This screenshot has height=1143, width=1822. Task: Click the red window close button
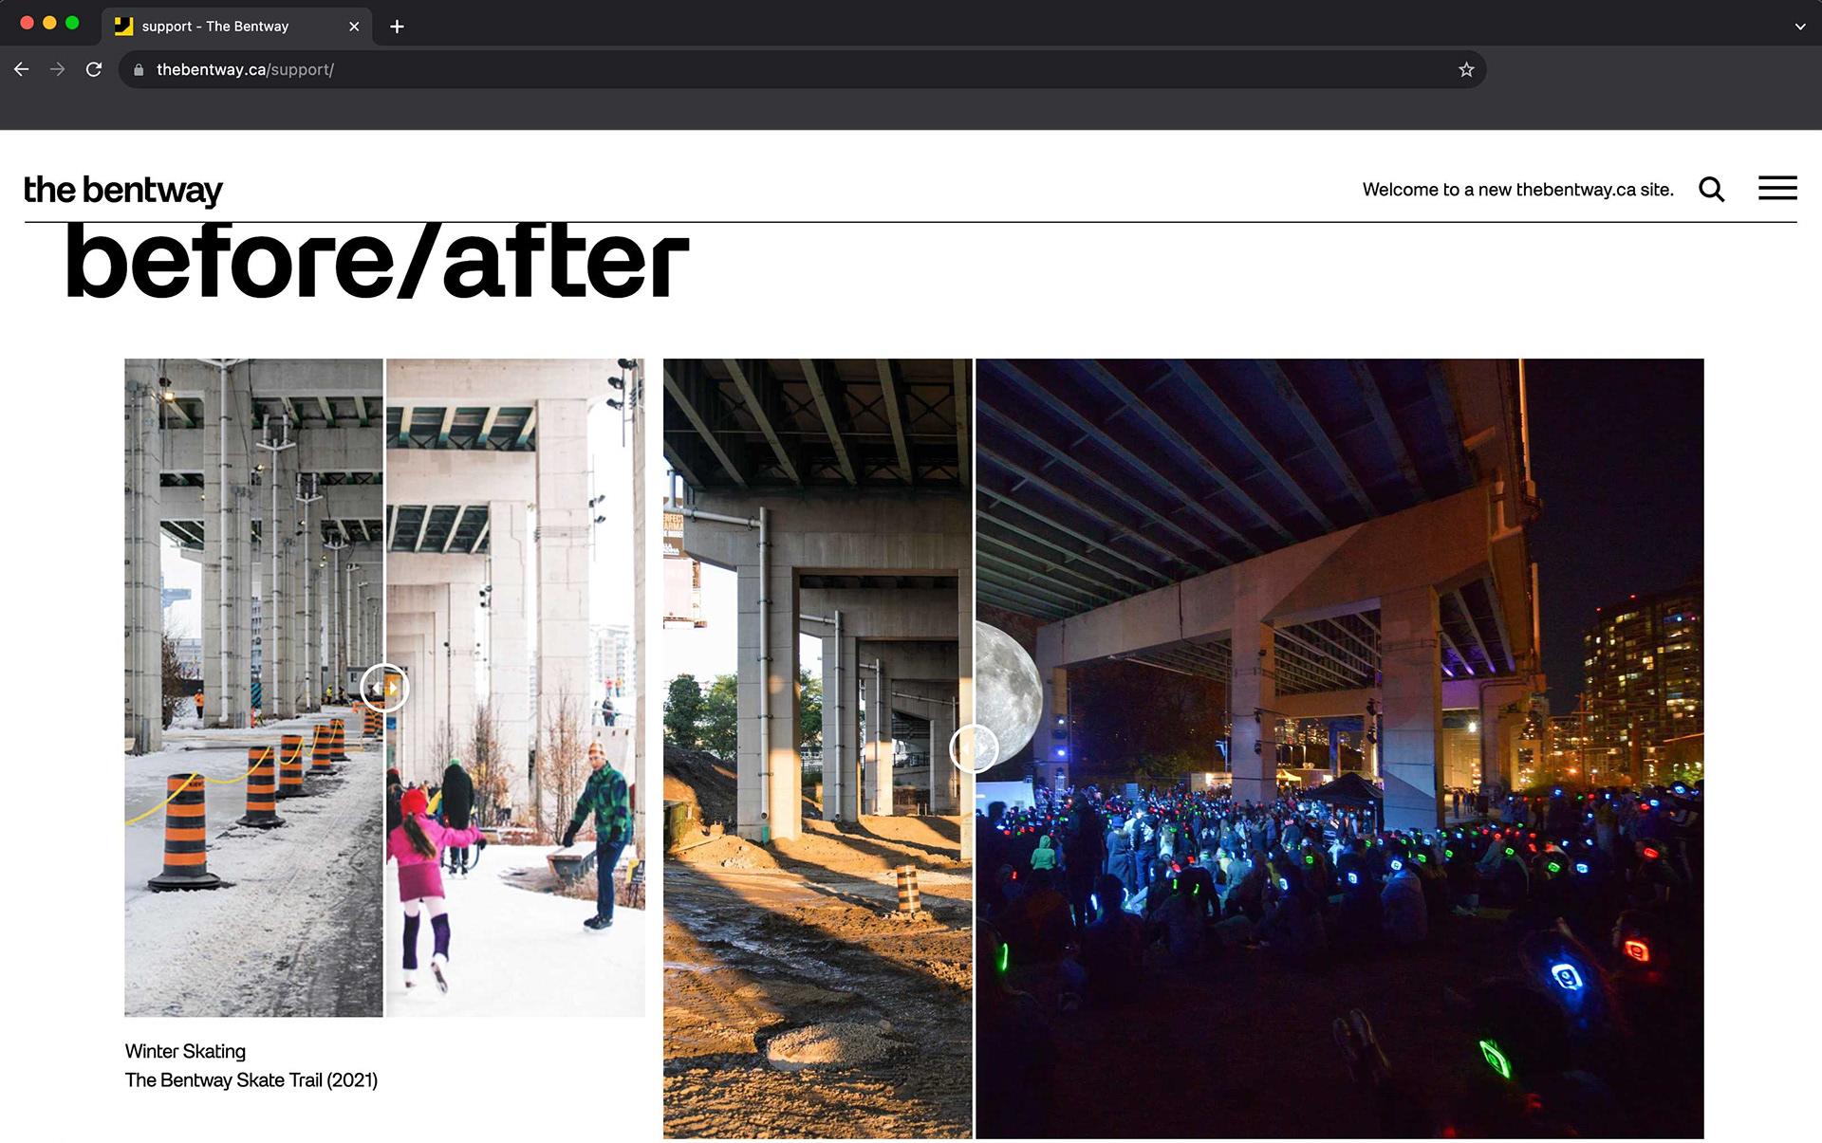click(27, 23)
